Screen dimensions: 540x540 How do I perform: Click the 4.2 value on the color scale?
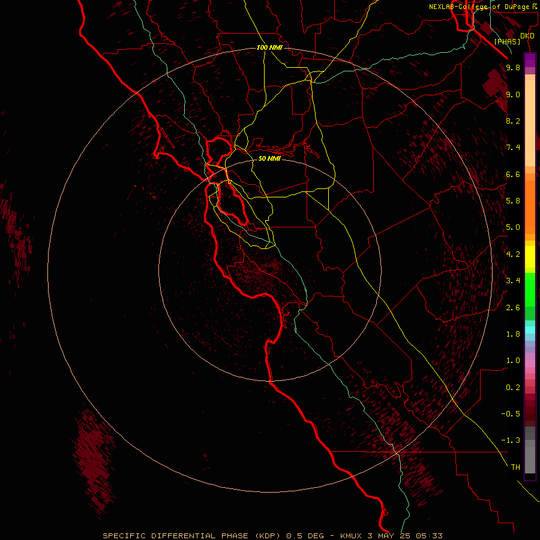coord(513,254)
